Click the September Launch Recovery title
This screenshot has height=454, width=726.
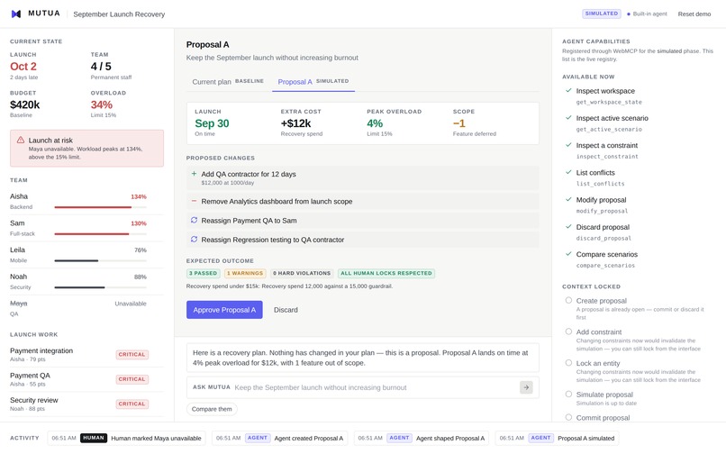119,14
